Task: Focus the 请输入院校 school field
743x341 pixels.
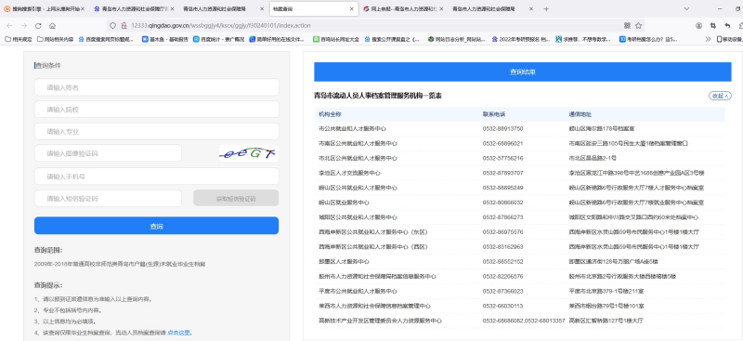Action: pos(156,110)
